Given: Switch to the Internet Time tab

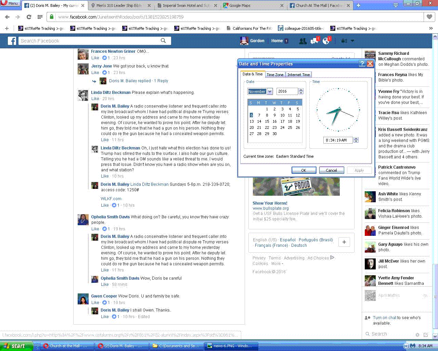Looking at the screenshot, I should (x=298, y=75).
